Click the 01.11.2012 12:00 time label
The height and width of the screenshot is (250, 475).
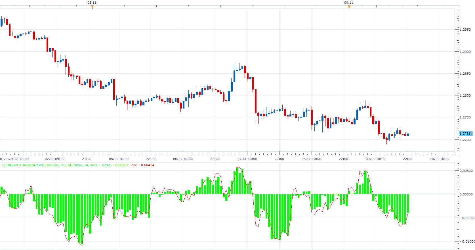pos(14,159)
